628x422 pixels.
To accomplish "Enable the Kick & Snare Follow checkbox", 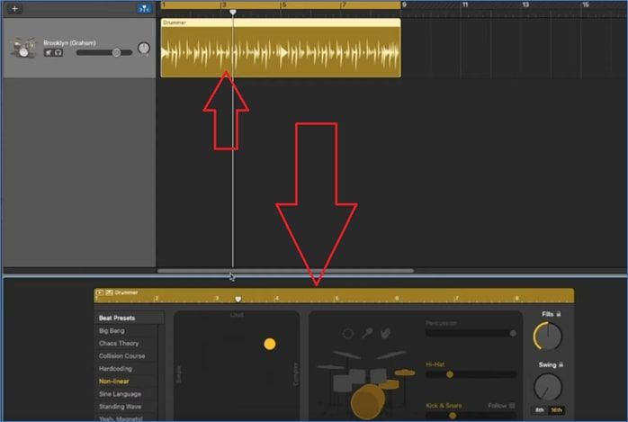I will (x=512, y=405).
